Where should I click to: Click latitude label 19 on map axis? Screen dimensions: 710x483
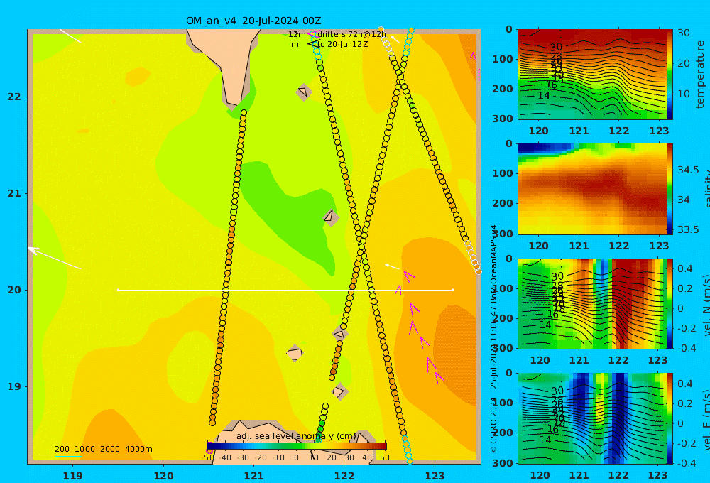pos(14,386)
